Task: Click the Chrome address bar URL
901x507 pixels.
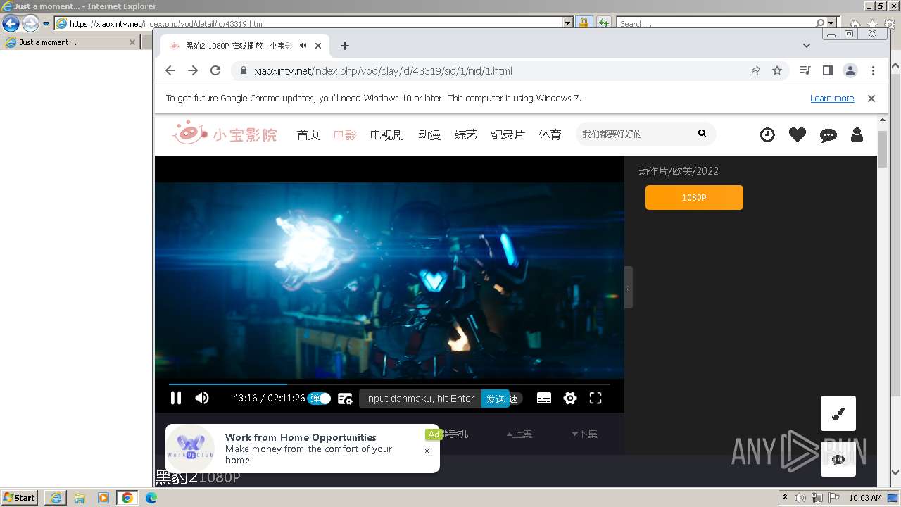Action: pyautogui.click(x=383, y=71)
